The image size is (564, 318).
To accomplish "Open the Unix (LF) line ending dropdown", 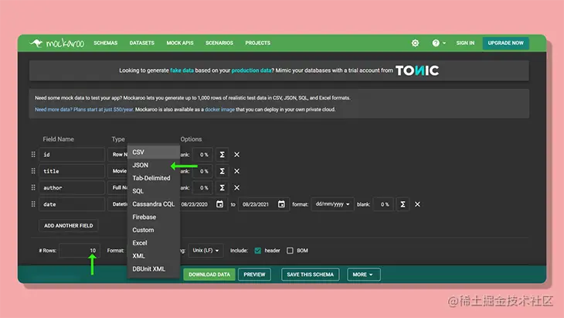I will (x=206, y=250).
